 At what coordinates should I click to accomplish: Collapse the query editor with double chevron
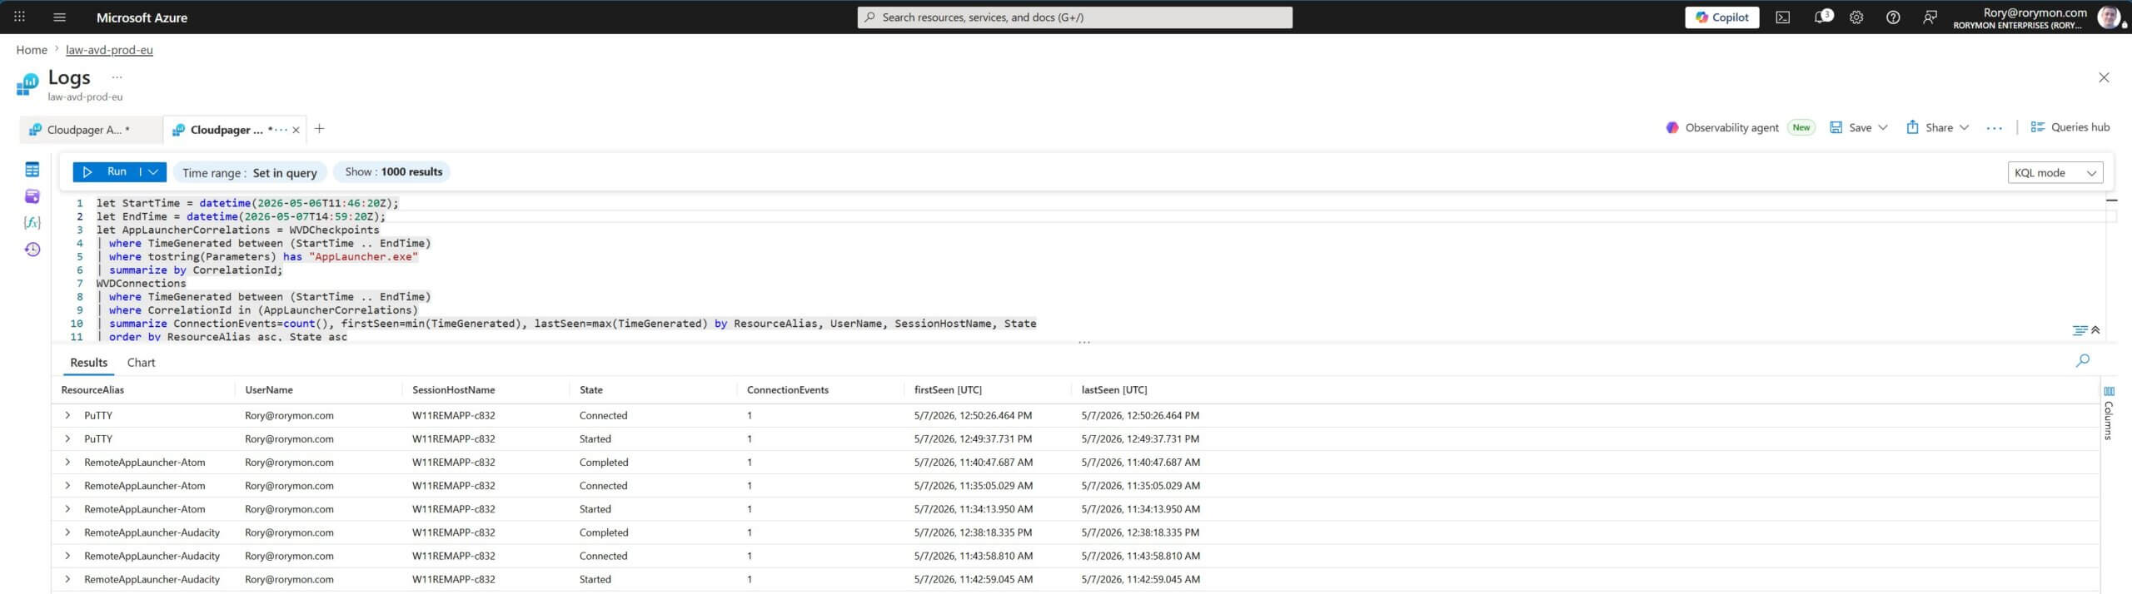click(x=2095, y=330)
